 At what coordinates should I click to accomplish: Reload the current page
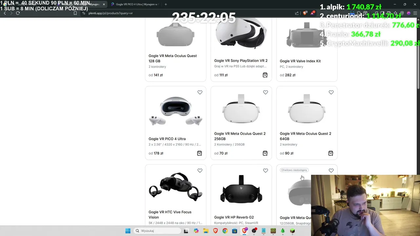(x=18, y=13)
